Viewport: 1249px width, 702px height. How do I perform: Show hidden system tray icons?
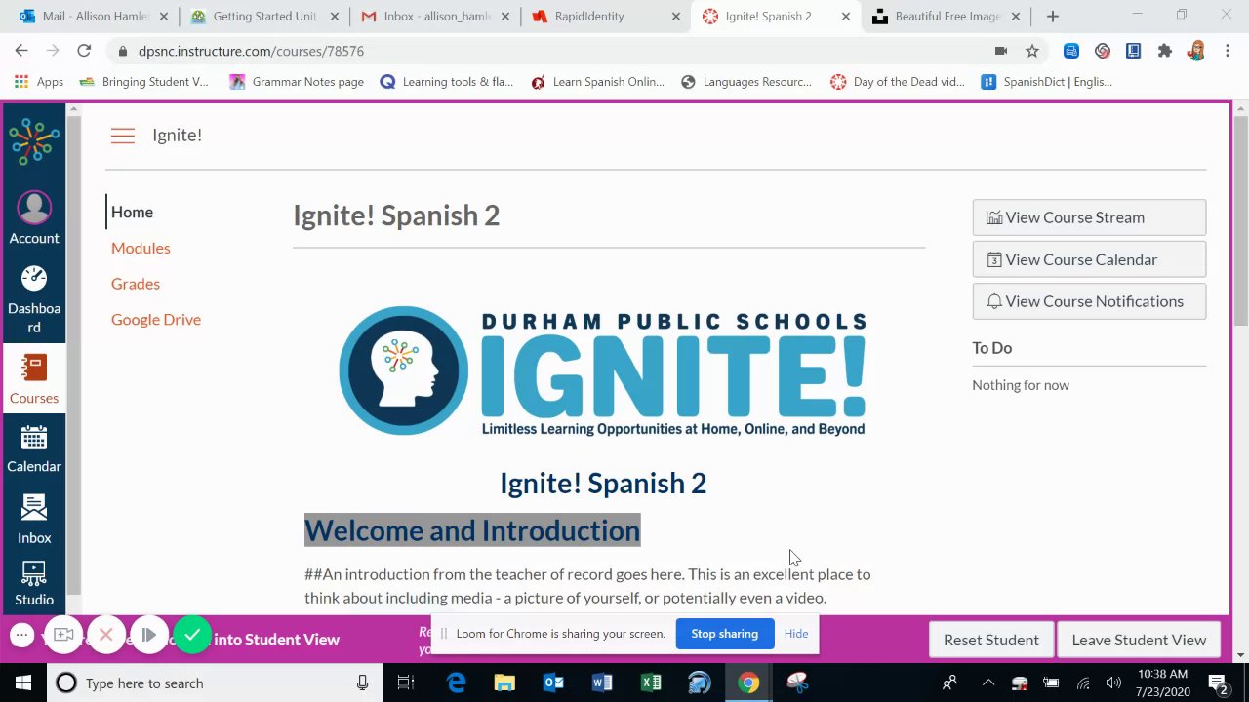[x=988, y=682]
